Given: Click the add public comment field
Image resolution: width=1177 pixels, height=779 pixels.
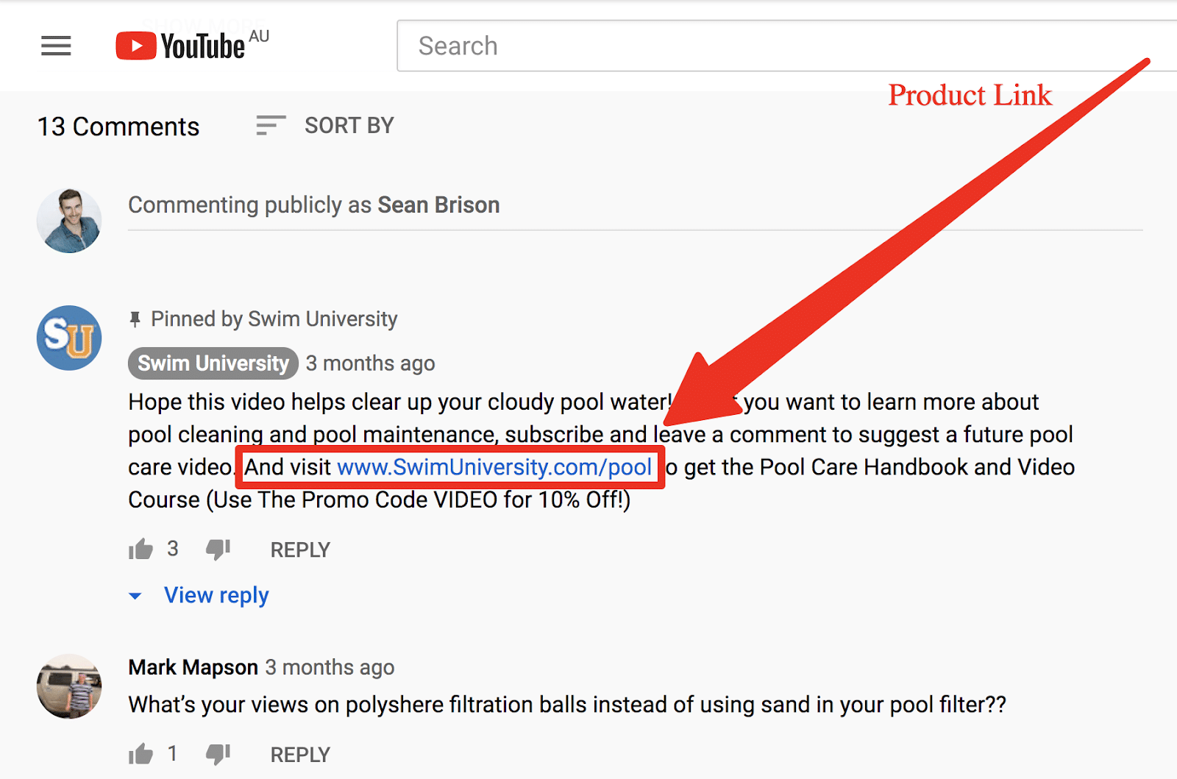Looking at the screenshot, I should (x=635, y=205).
